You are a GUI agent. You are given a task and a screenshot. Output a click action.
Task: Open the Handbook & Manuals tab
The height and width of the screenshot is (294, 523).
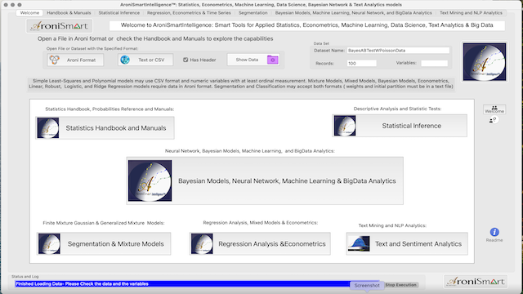(69, 13)
